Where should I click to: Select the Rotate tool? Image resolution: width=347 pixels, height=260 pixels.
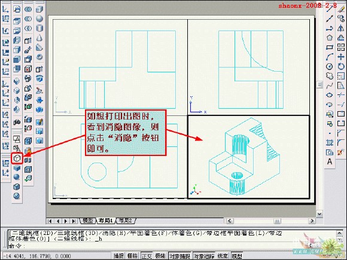pyautogui.click(x=341, y=66)
